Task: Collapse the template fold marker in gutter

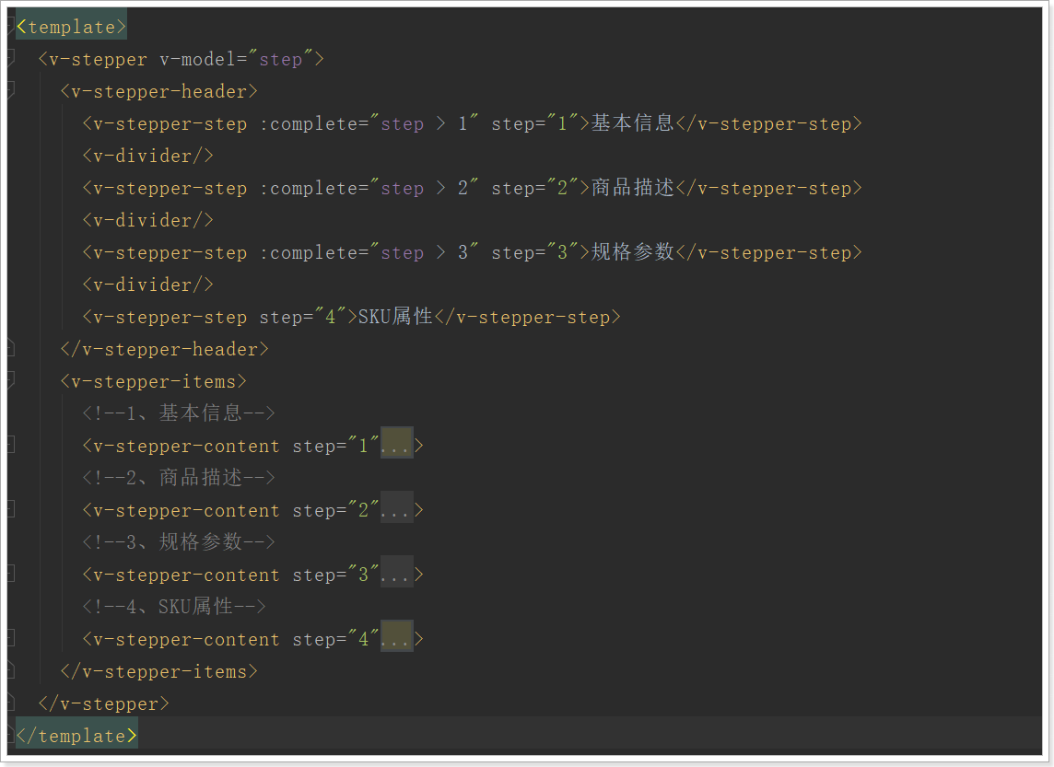Action: coord(10,27)
